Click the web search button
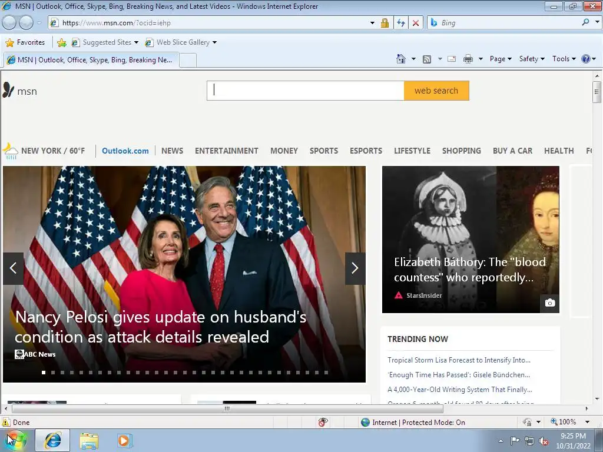603x452 pixels. (x=436, y=91)
